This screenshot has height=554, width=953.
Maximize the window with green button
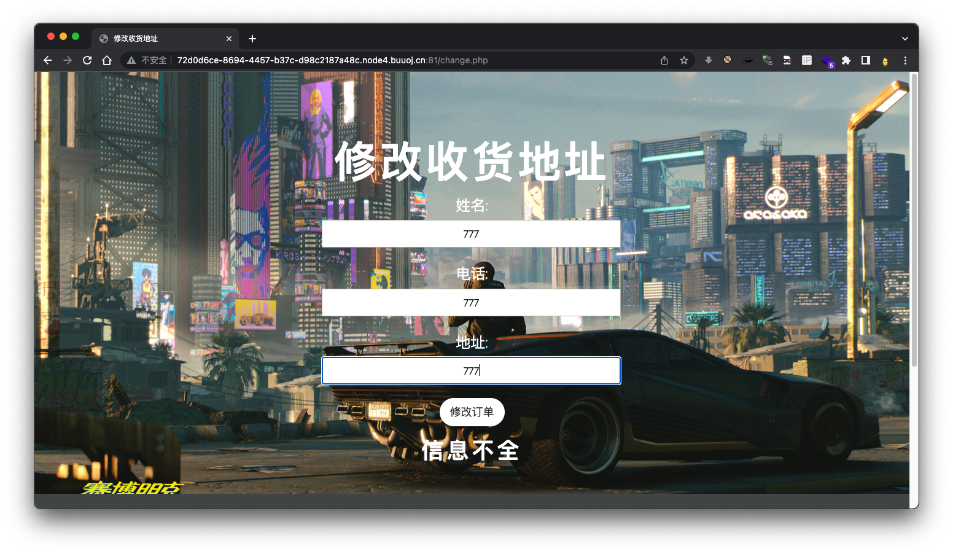coord(76,36)
